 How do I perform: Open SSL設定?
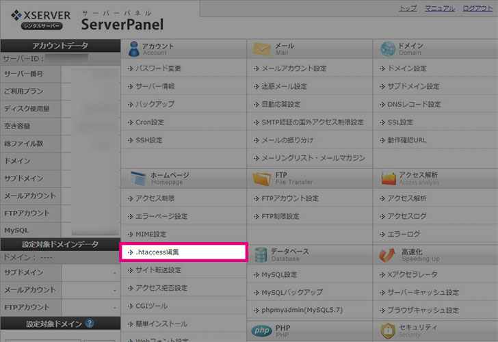[400, 122]
